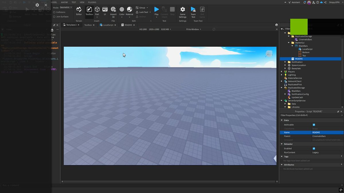Select LocalScript in the Explorer tree

click(x=307, y=49)
